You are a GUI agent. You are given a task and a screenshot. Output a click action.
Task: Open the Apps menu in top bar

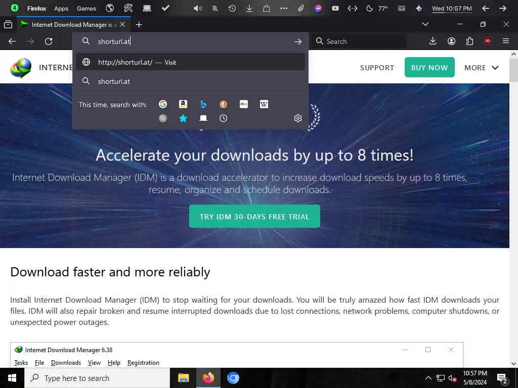(61, 9)
